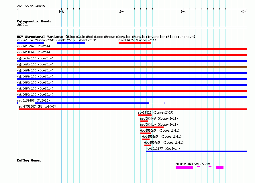Open dgv3691n100 (Coe2014) label
The width and height of the screenshot is (255, 183).
point(35,70)
